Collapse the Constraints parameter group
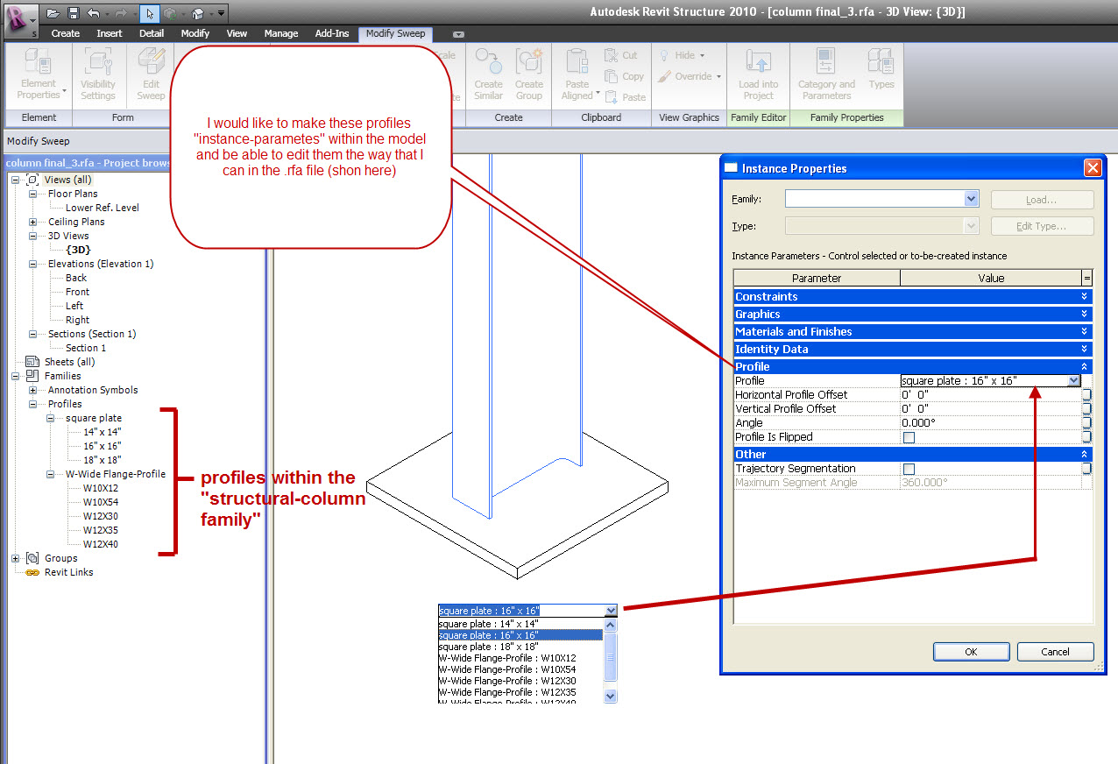The image size is (1118, 764). pos(1085,297)
